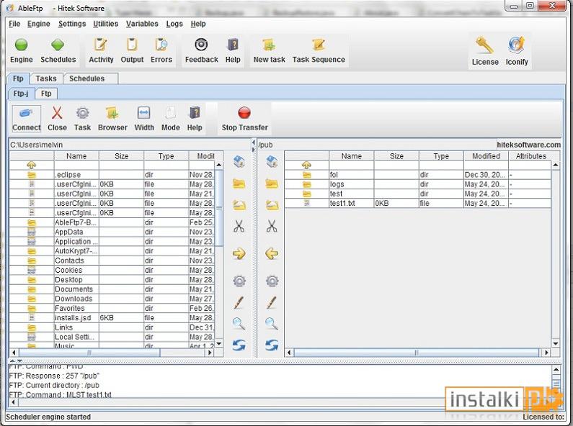Screen dimensions: 573x426
Task: Iconify the application window
Action: click(x=516, y=50)
